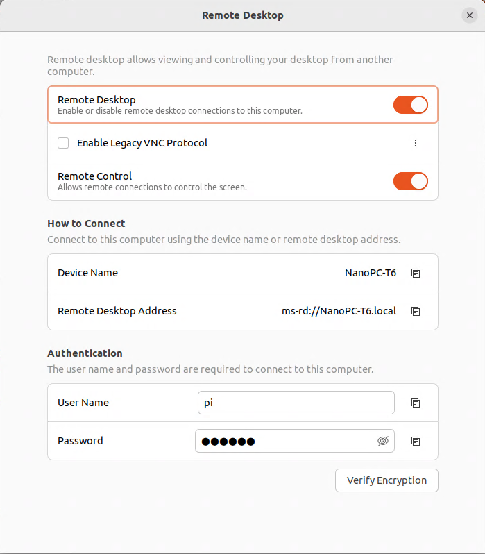Screen dimensions: 485x554
Task: Focus the User Name field
Action: tap(296, 403)
